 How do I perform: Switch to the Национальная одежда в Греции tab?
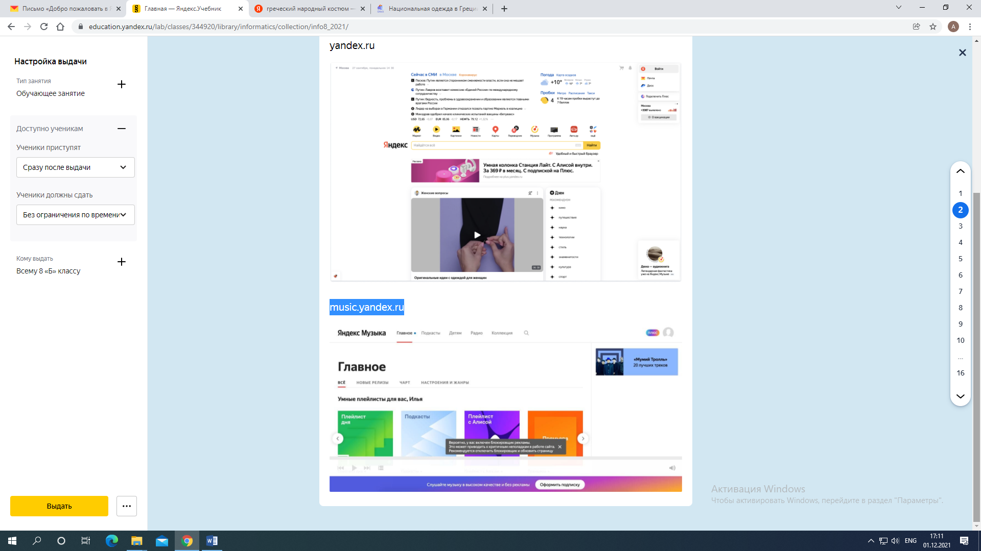point(433,9)
